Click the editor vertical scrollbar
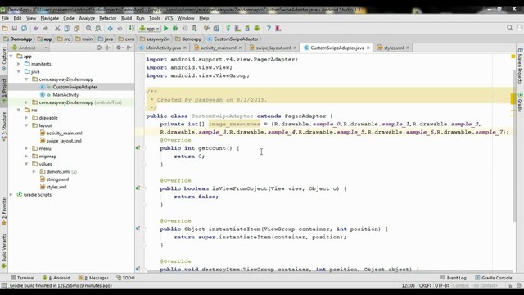Image resolution: width=524 pixels, height=295 pixels. coord(514,146)
